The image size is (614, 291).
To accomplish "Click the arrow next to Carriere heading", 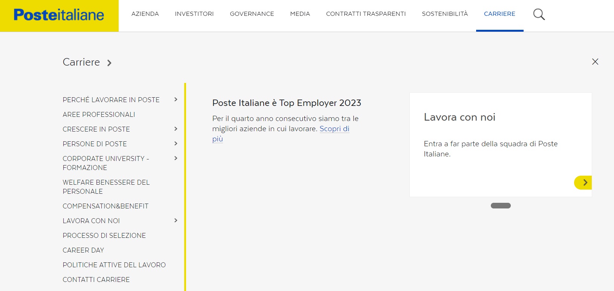I will tap(109, 63).
